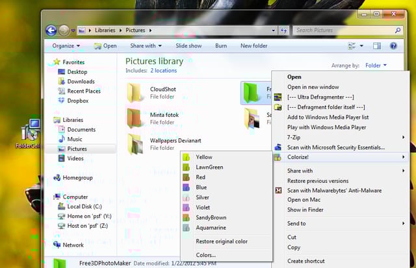Click the refresh button beside address bar

click(283, 30)
